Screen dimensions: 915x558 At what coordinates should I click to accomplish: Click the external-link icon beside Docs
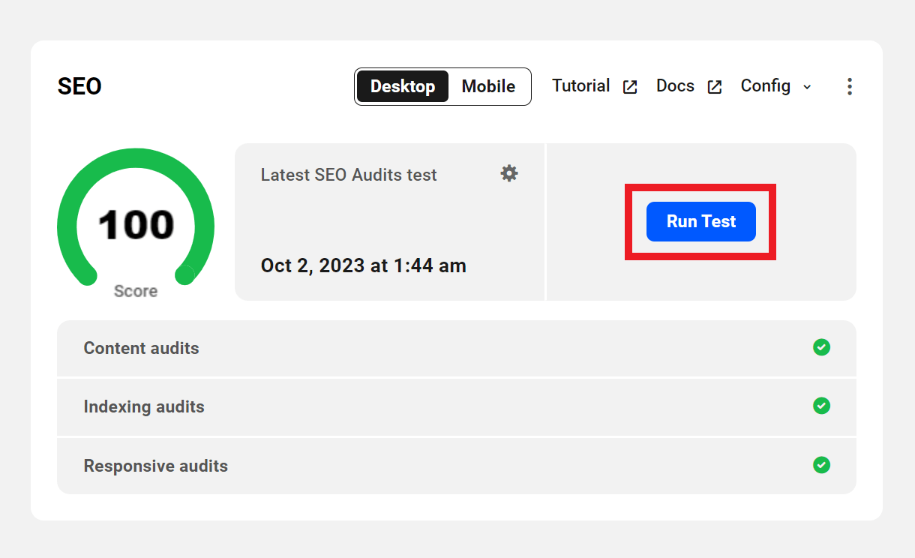click(x=715, y=87)
